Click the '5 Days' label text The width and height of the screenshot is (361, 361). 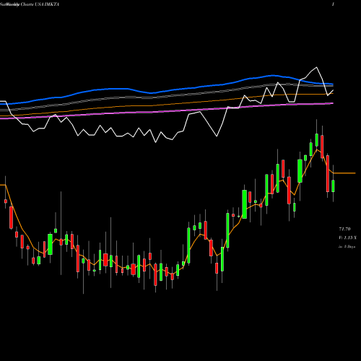pos(349,247)
